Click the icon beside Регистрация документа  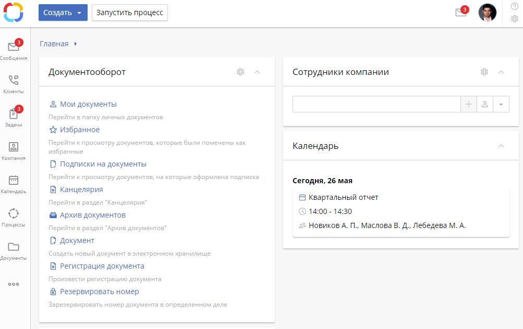(x=53, y=266)
